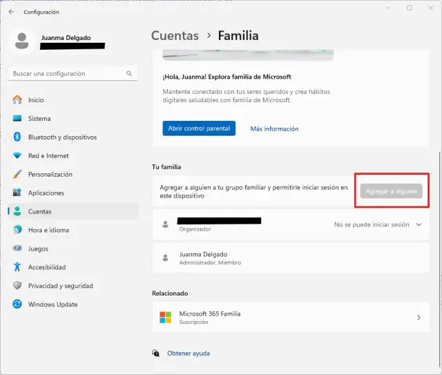Open the 'No se puede iniciar sesión' dropdown

[x=372, y=224]
